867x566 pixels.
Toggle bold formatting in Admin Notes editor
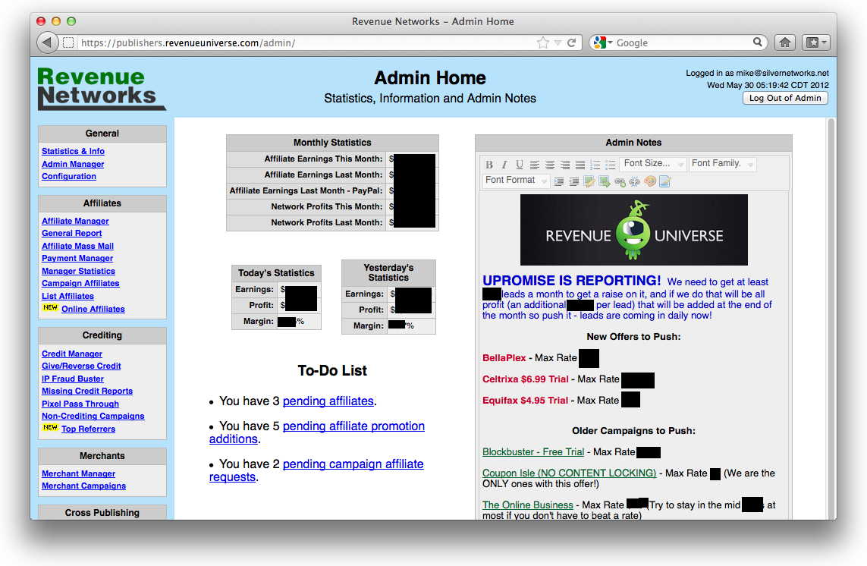[x=488, y=165]
